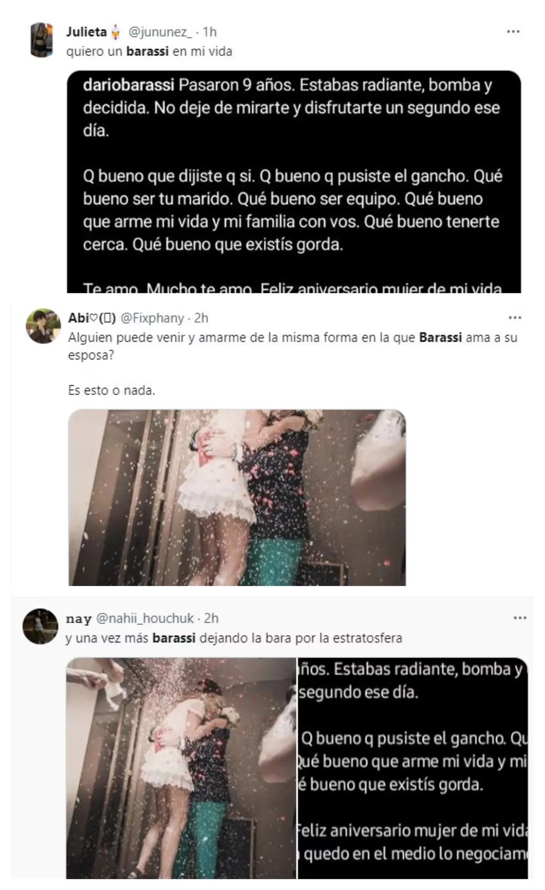Screen dimensions: 545x890
Task: Open the 1h timestamp on Julieta's tweet
Action: [210, 32]
